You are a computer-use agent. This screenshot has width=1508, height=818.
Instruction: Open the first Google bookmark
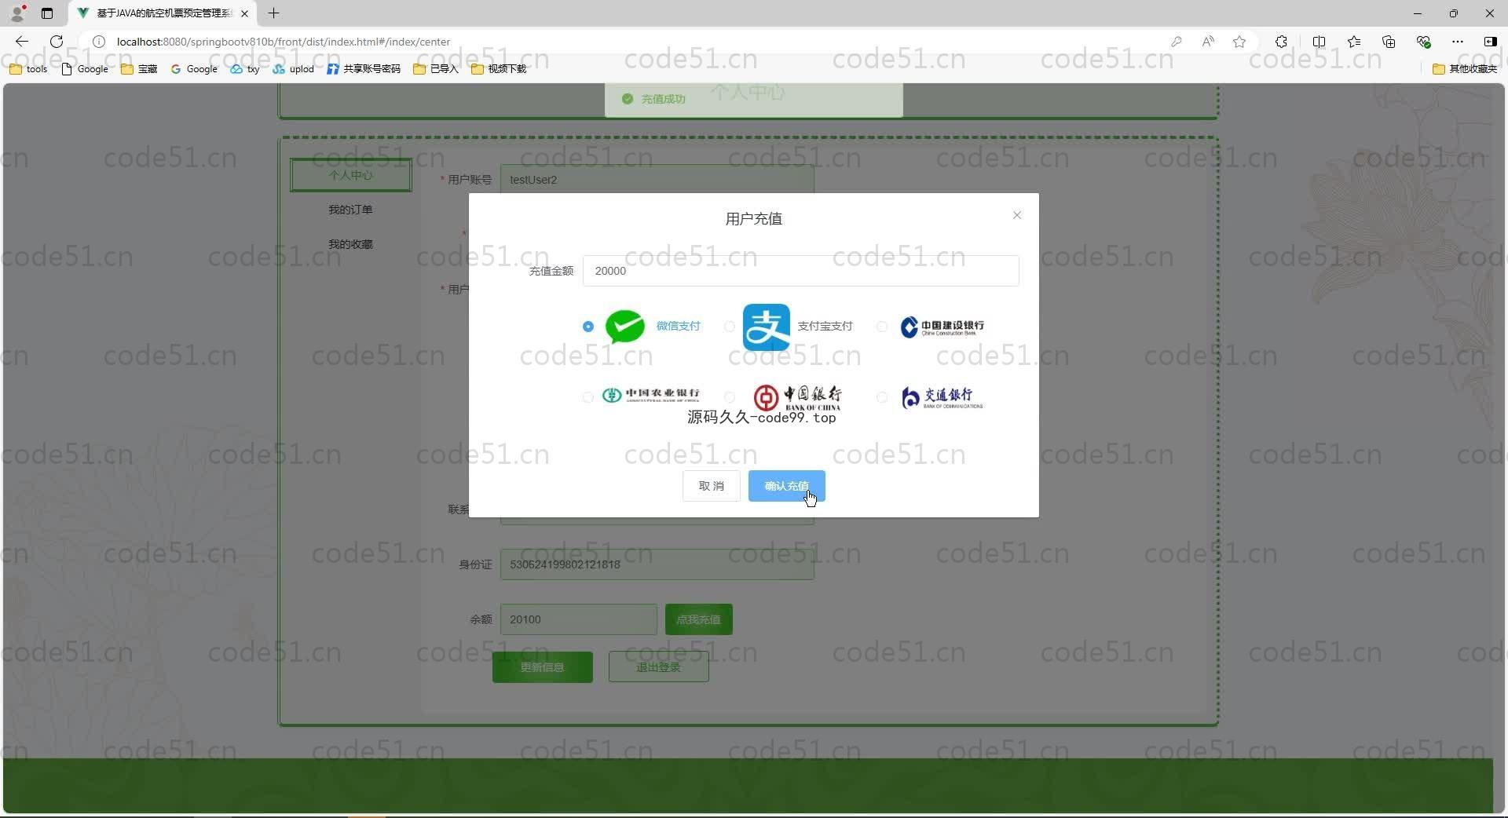pos(85,69)
